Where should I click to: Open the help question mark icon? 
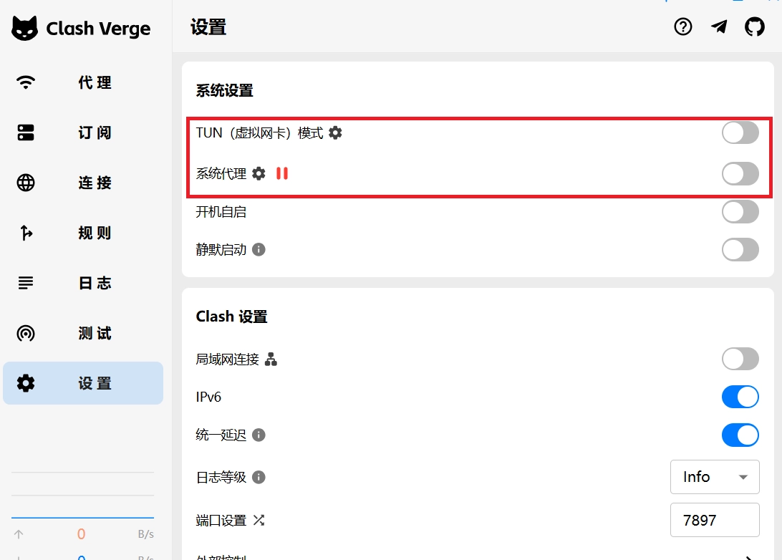point(682,26)
